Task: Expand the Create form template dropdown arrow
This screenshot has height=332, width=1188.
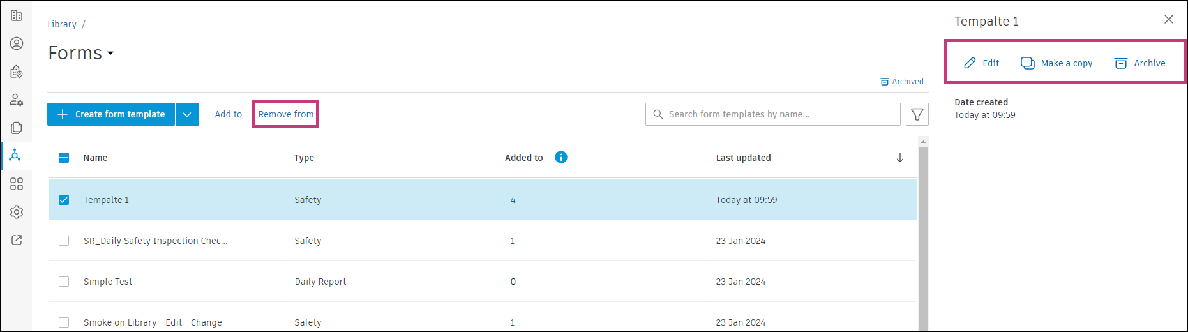Action: [x=187, y=114]
